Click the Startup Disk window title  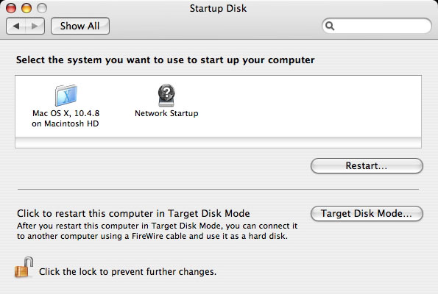pos(218,8)
